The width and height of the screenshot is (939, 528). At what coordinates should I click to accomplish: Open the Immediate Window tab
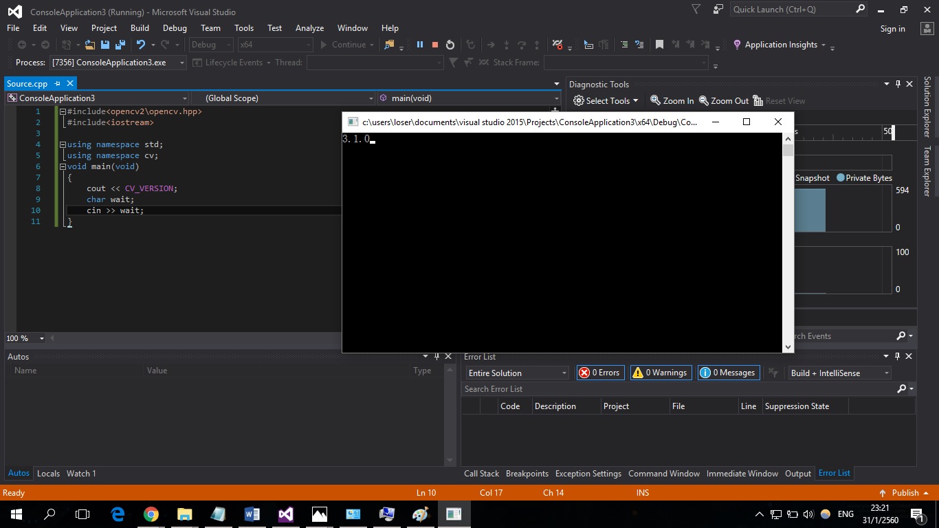[742, 473]
